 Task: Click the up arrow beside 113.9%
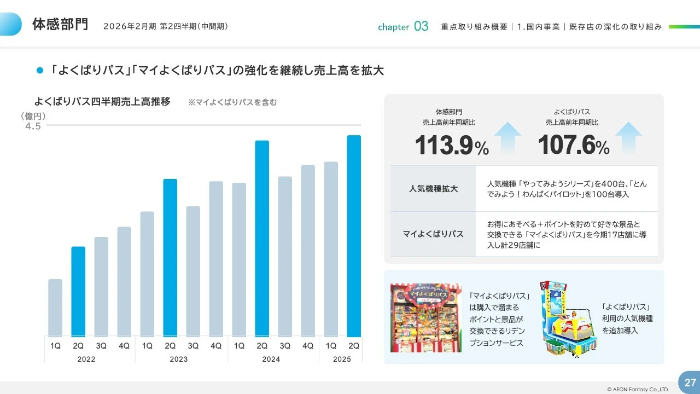click(507, 137)
